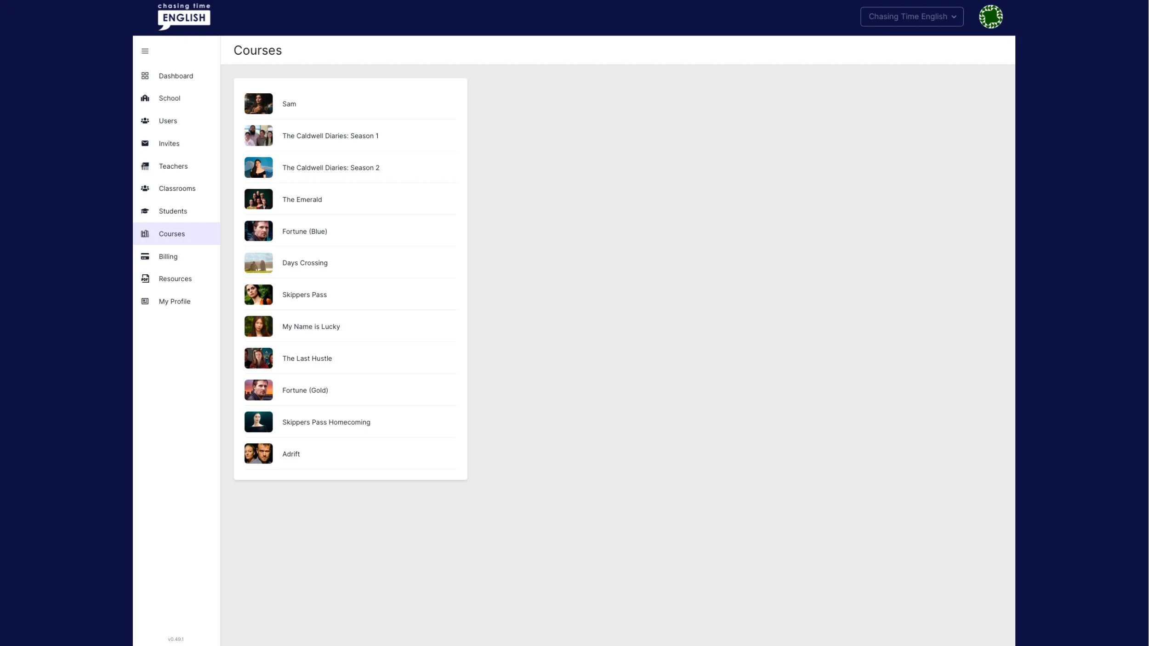Click the Sam course thumbnail
The height and width of the screenshot is (646, 1149).
[x=258, y=104]
